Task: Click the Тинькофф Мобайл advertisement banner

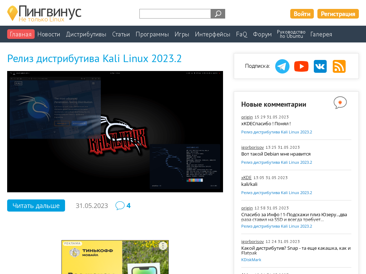Action: [x=115, y=257]
